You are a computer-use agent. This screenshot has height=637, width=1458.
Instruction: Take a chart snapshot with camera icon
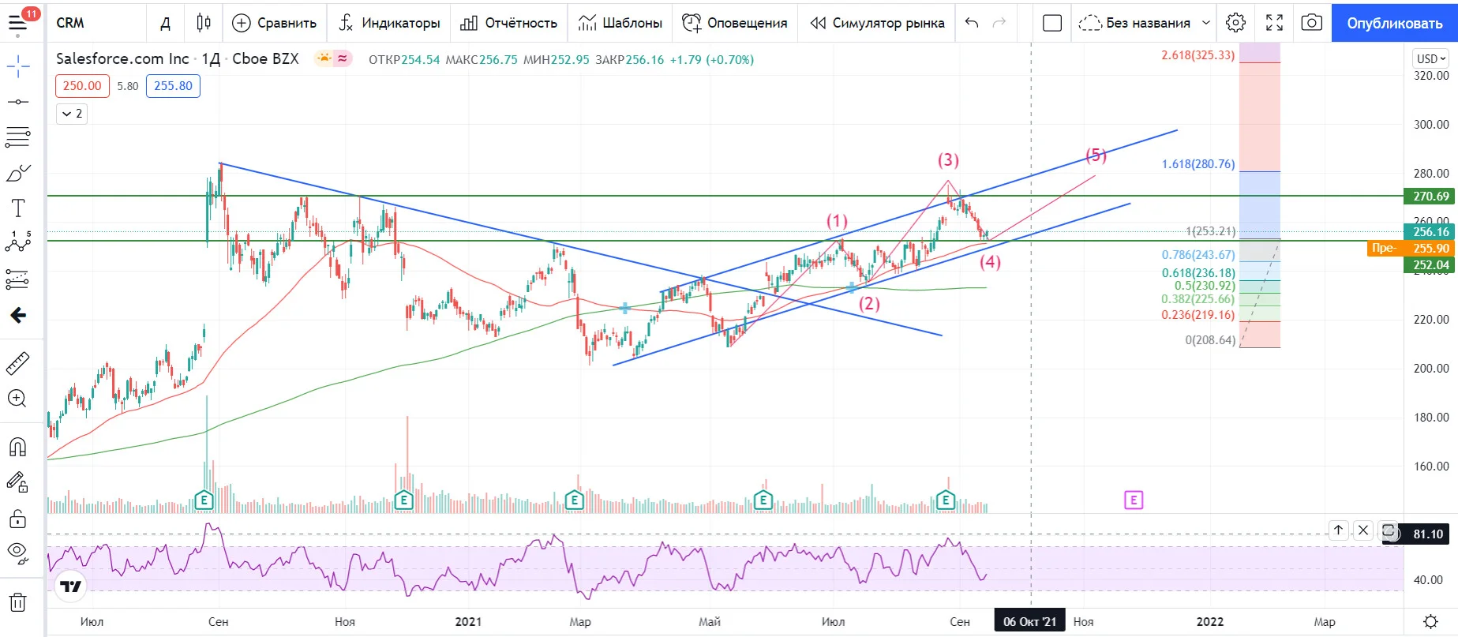coord(1311,23)
